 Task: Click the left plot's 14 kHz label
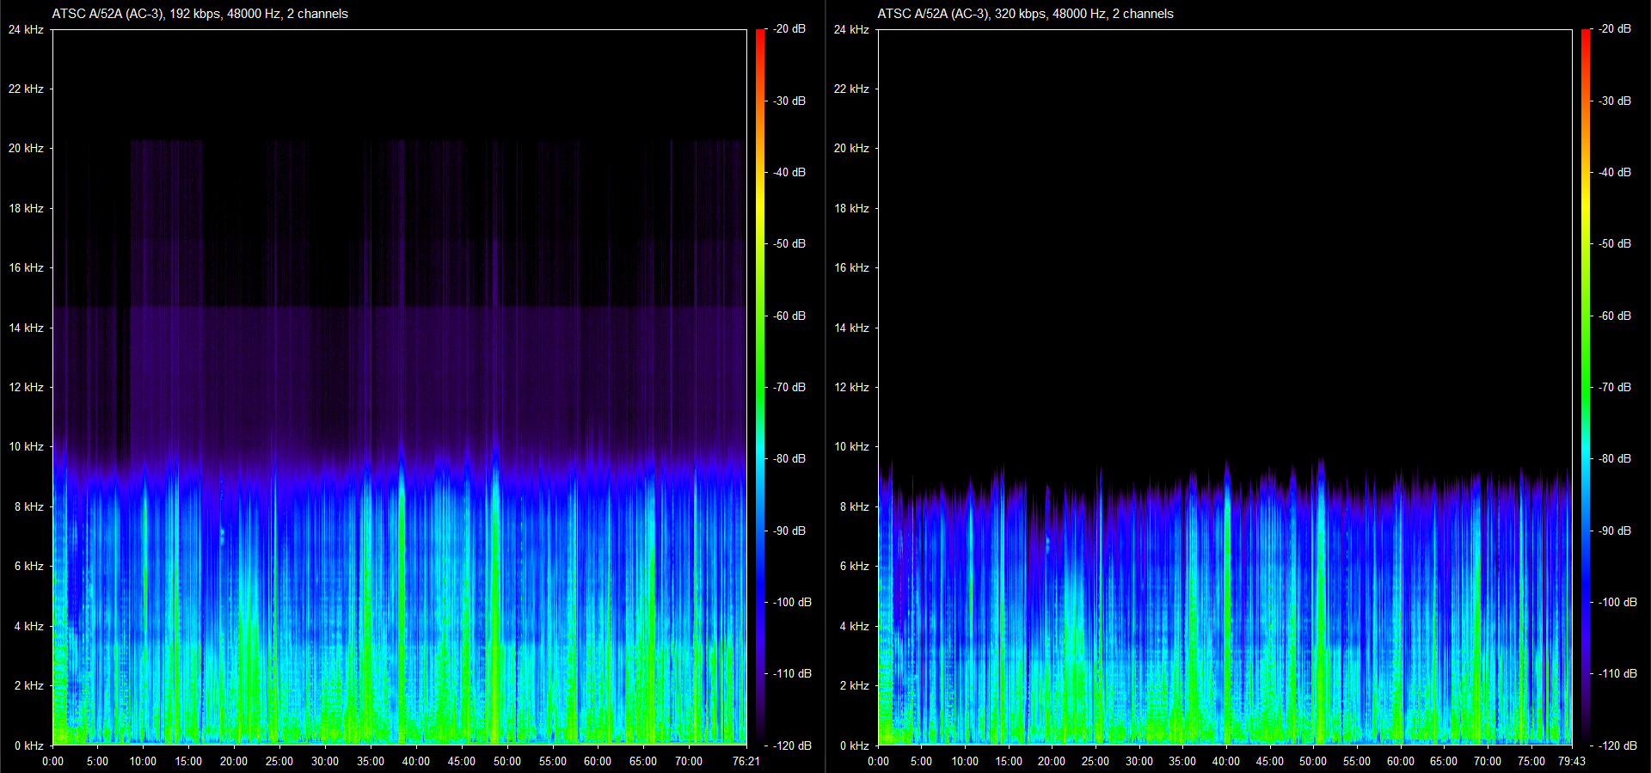pyautogui.click(x=26, y=328)
